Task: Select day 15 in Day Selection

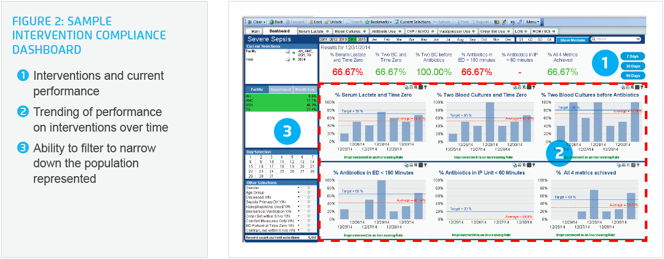Action: pyautogui.click(x=250, y=166)
